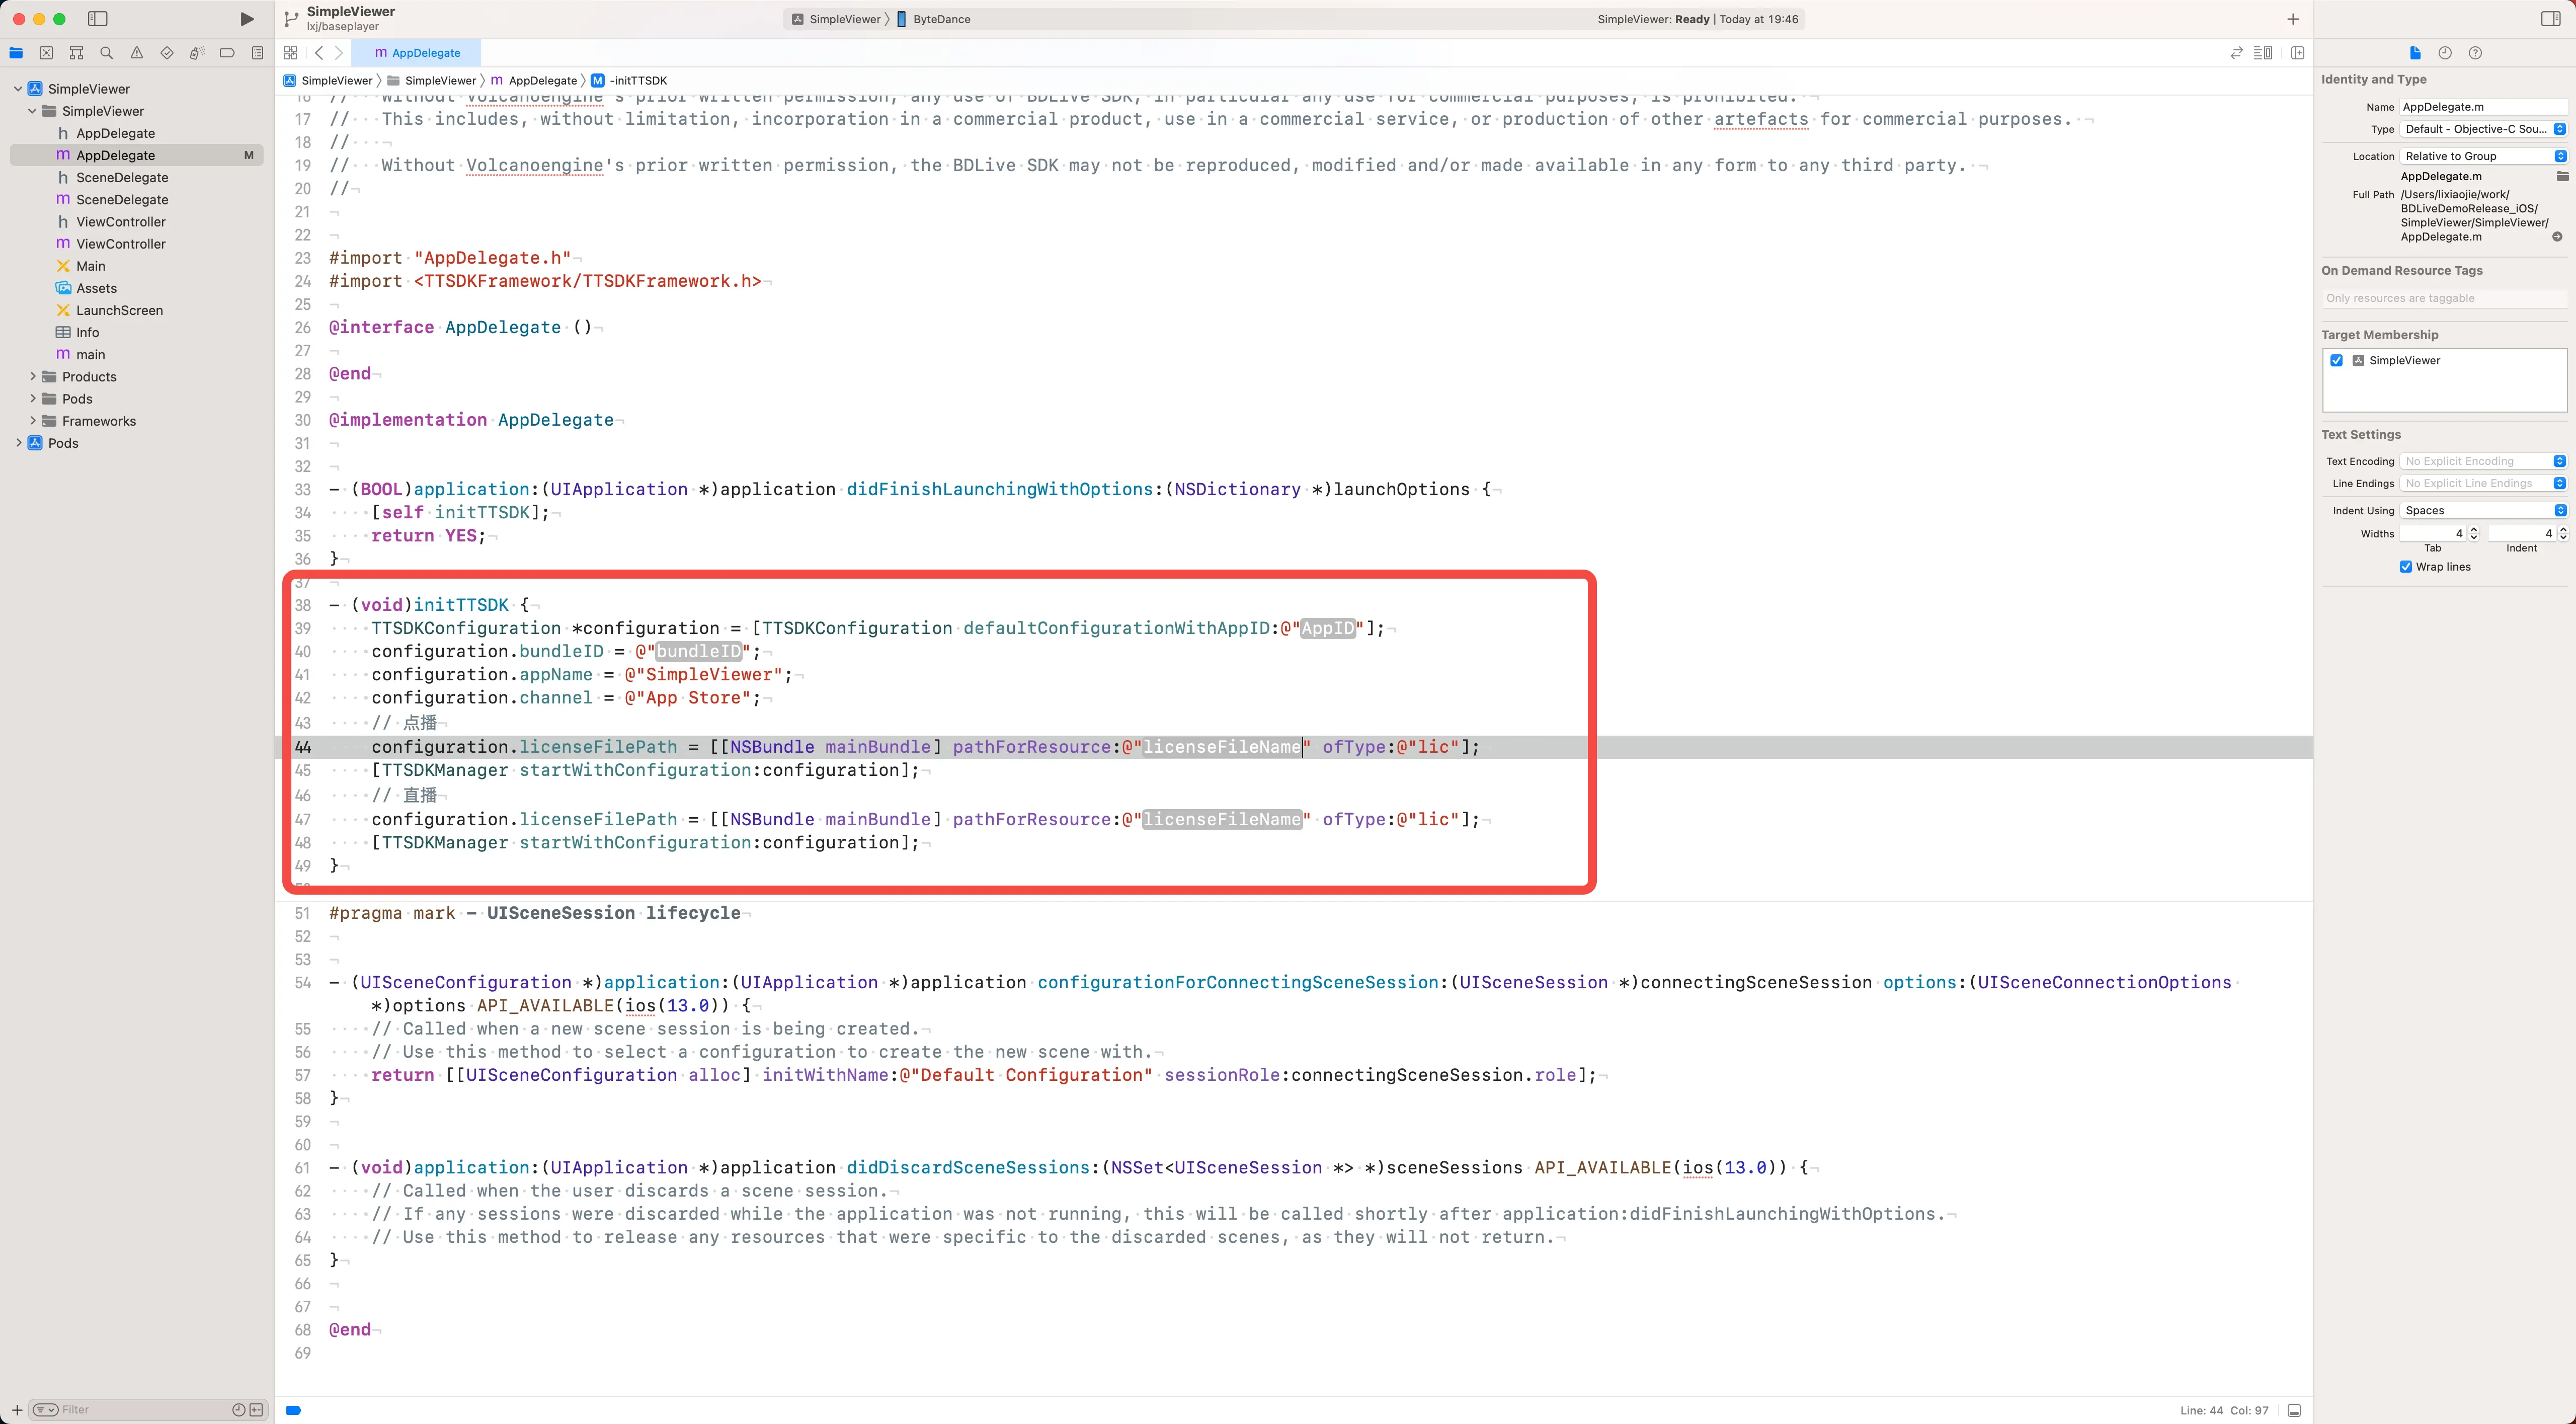Open the editor review changes icon
This screenshot has height=1424, width=2576.
click(x=2236, y=53)
